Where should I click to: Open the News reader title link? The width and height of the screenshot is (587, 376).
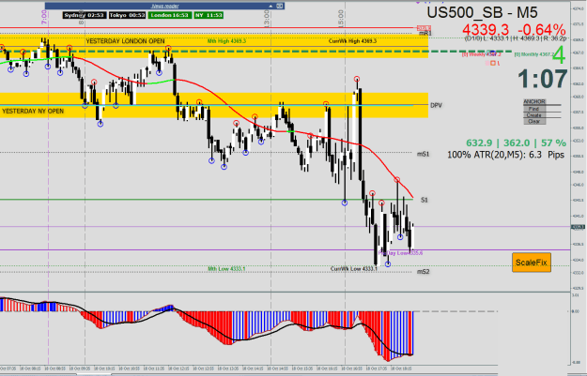[165, 6]
